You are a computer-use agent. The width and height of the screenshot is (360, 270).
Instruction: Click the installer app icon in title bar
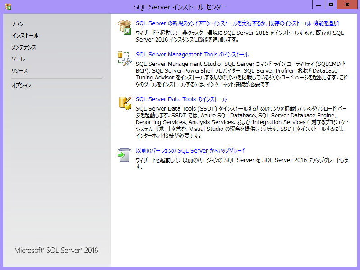(8, 6)
